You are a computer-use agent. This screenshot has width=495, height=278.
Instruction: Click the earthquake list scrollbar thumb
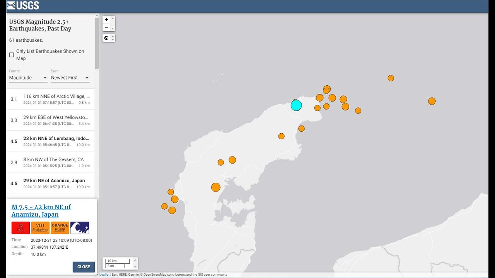pyautogui.click(x=97, y=42)
